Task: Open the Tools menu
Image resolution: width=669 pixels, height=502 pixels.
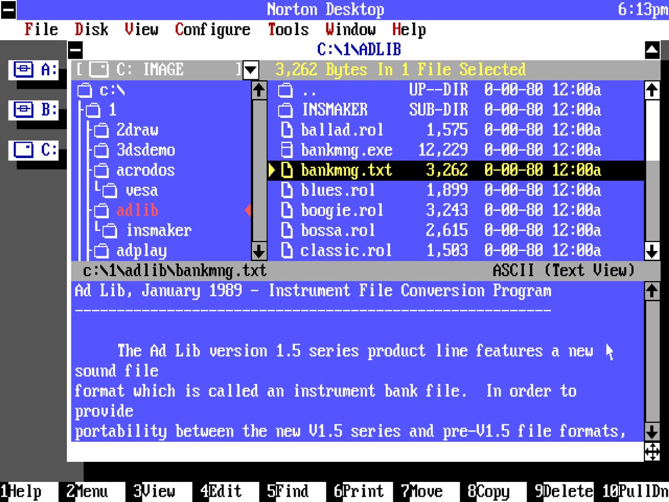Action: coord(288,30)
